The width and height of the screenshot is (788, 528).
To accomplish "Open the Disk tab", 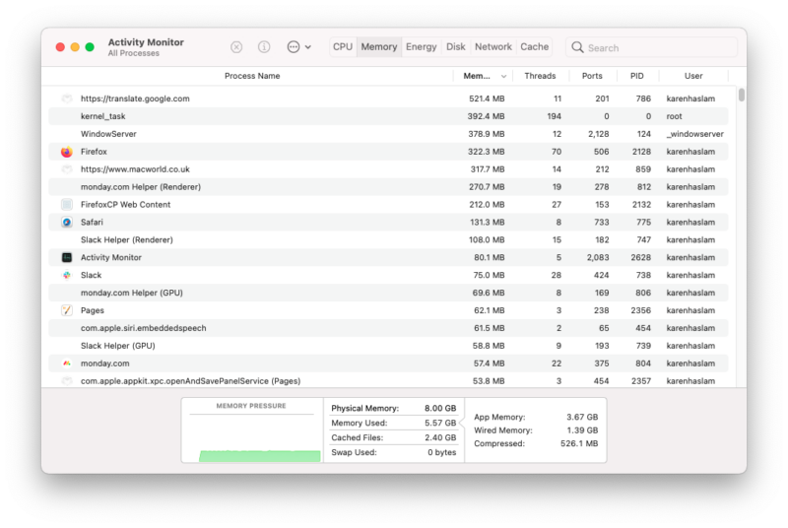I will (455, 47).
